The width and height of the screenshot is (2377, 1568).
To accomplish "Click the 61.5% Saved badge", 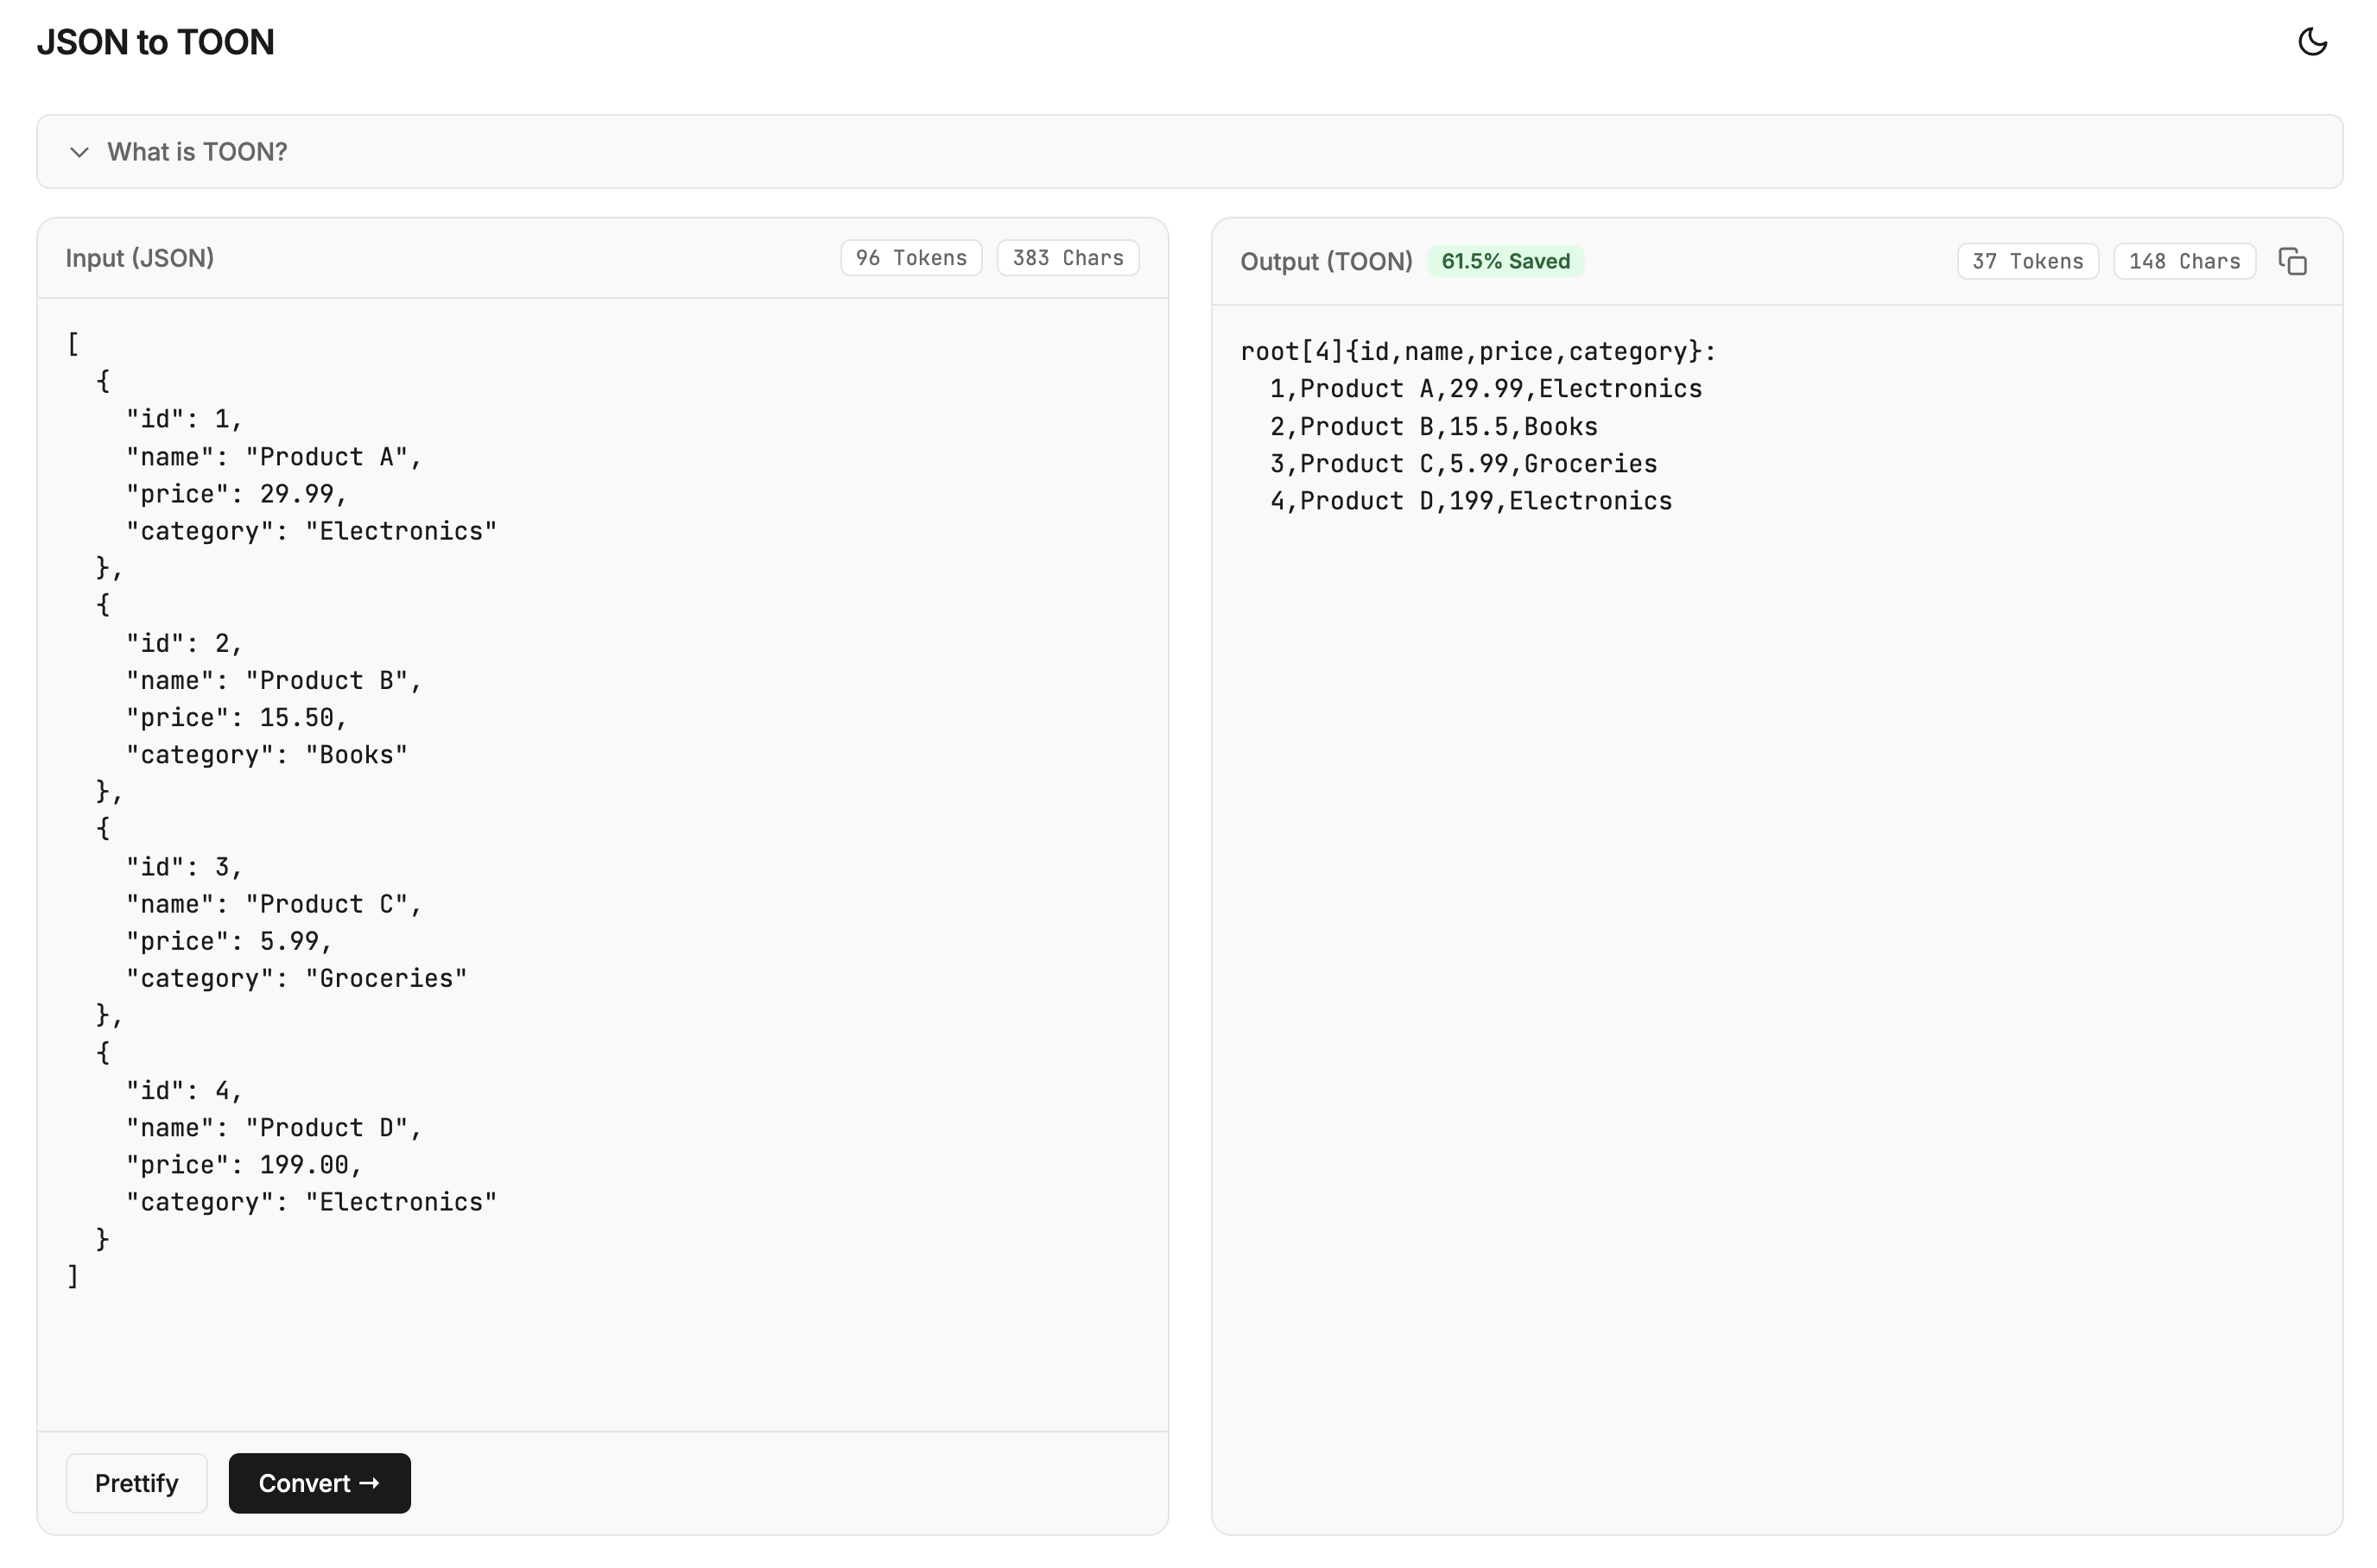I will (1505, 261).
